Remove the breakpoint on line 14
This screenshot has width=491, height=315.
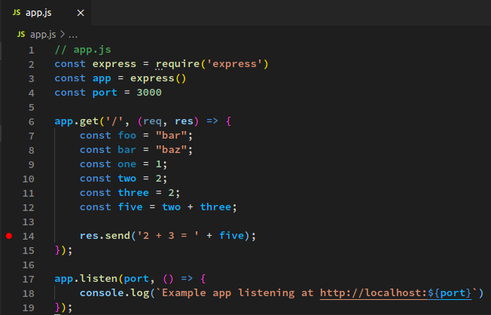pyautogui.click(x=9, y=236)
